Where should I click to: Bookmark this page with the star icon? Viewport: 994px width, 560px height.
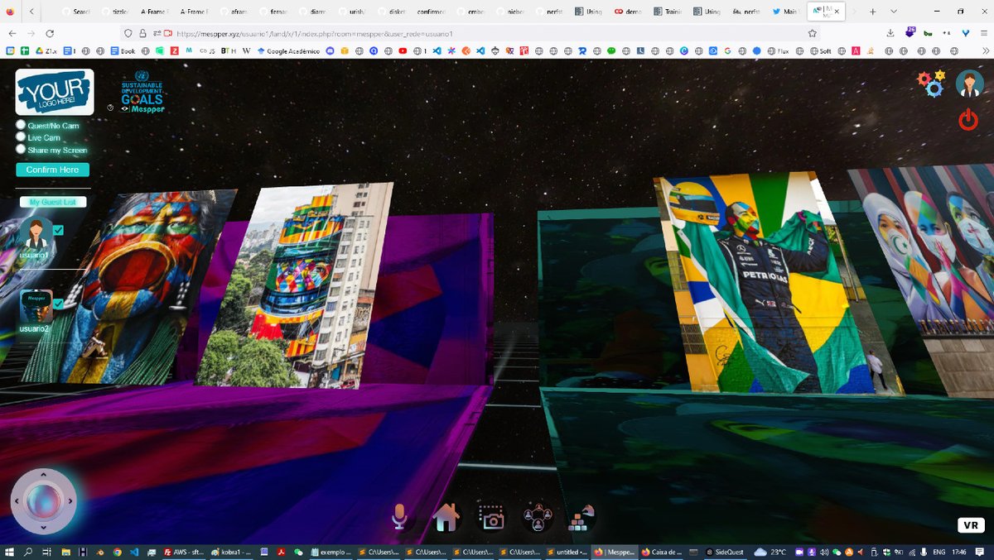pos(813,33)
